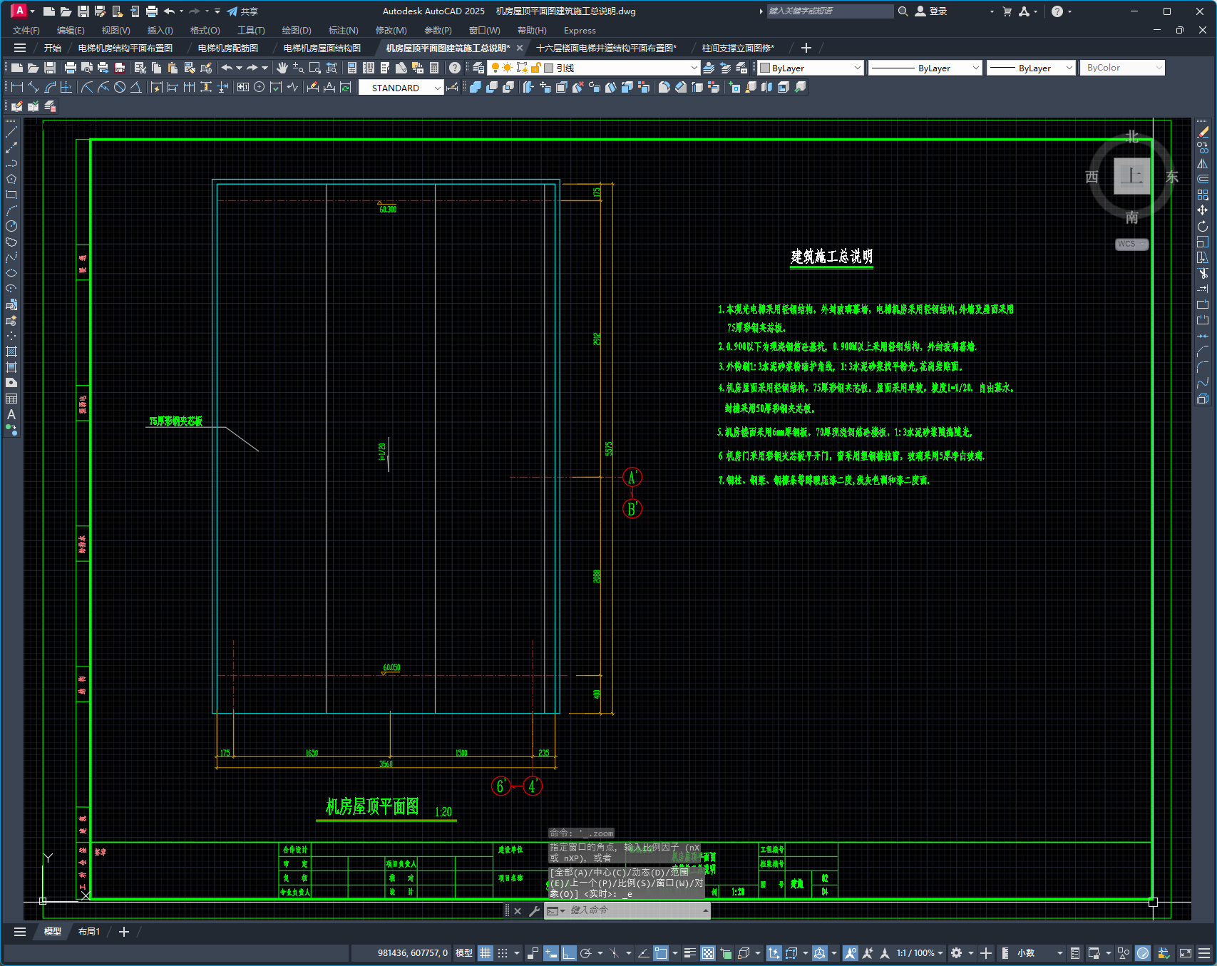Click the Pan hand tool icon
Viewport: 1217px width, 966px height.
coord(282,68)
